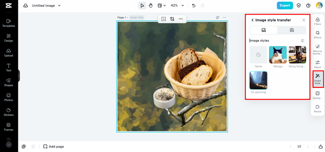The image size is (325, 152).
Task: Open the Templates sidebar panel
Action: pyautogui.click(x=9, y=23)
